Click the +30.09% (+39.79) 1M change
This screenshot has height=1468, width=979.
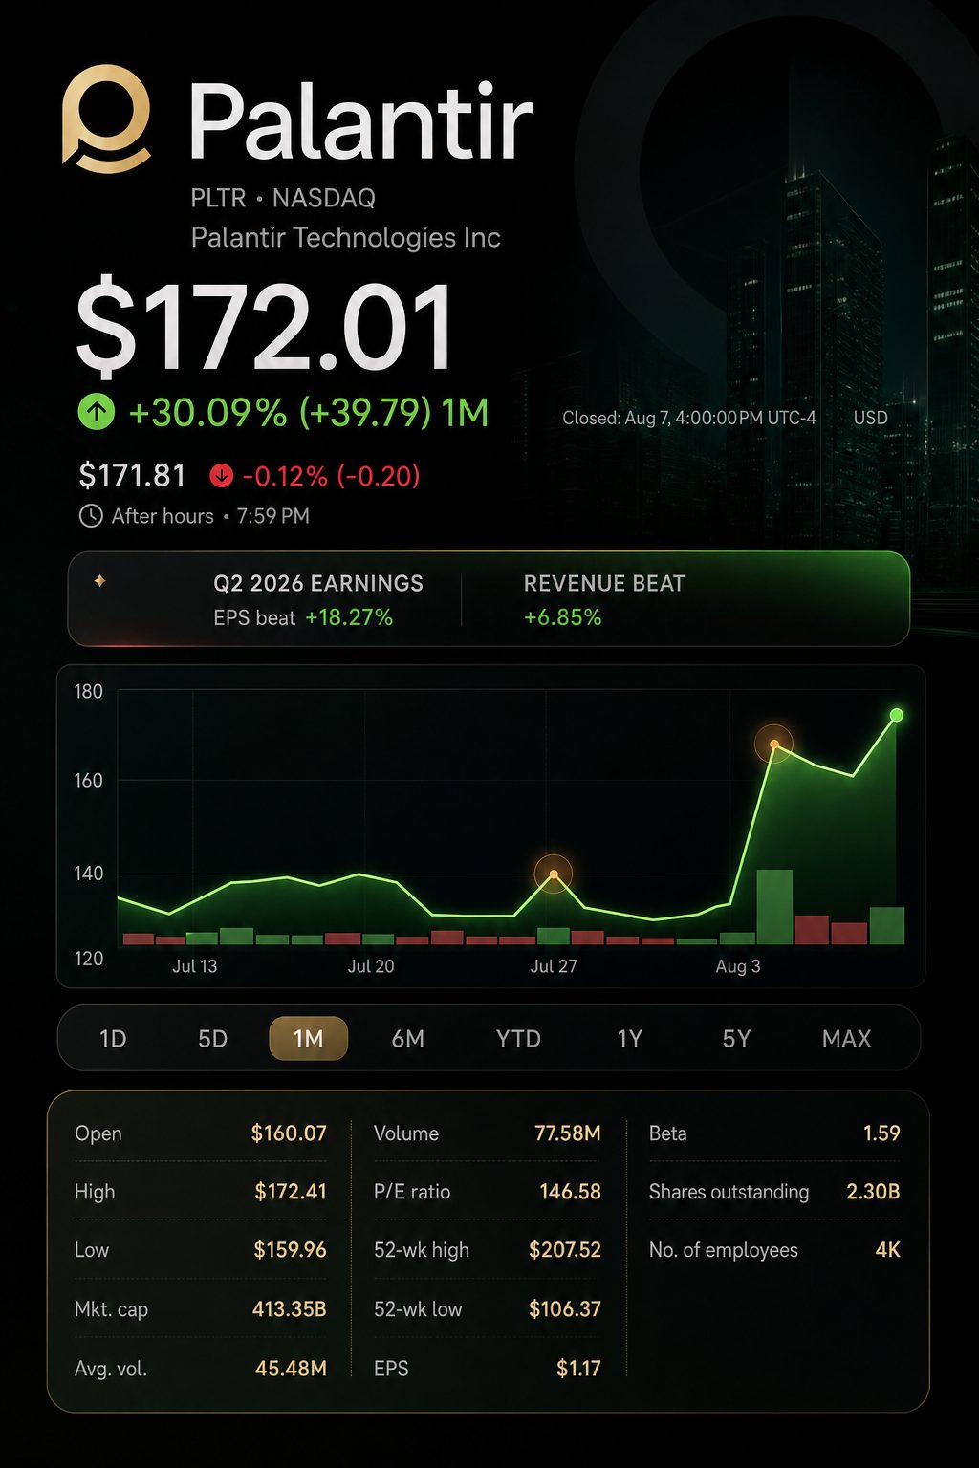click(308, 413)
